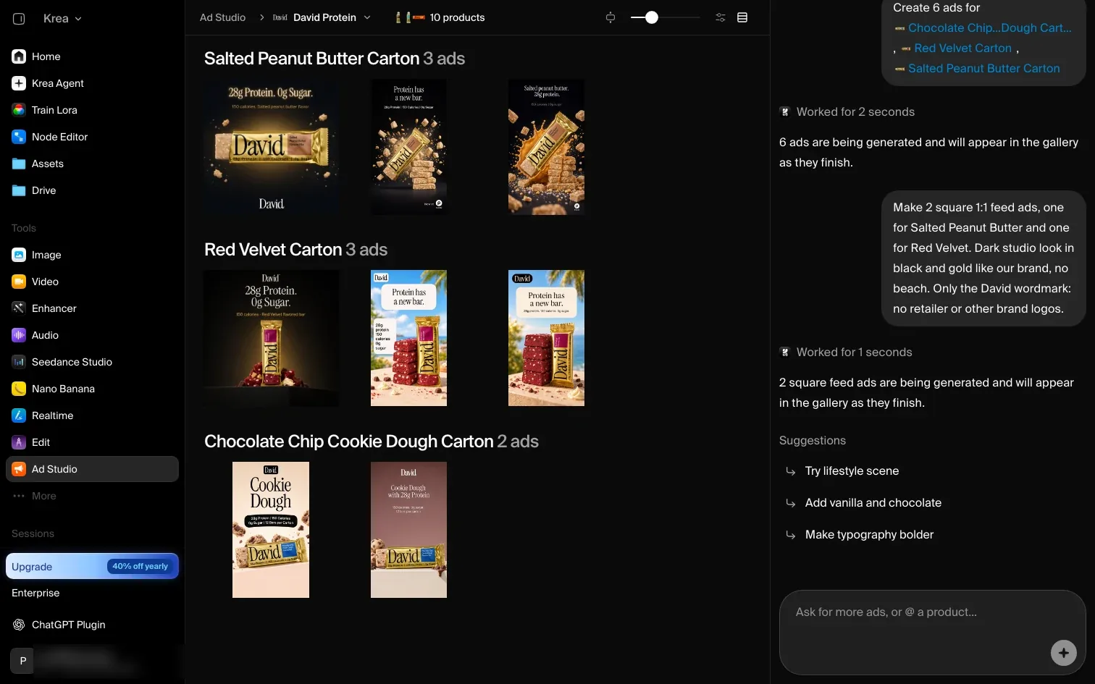1095x684 pixels.
Task: Expand the Krea workspace dropdown
Action: pyautogui.click(x=62, y=19)
